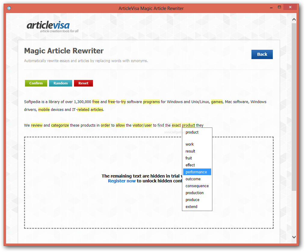The image size is (305, 252).
Task: Click the vertical scrollbar thumb
Action: coord(294,107)
